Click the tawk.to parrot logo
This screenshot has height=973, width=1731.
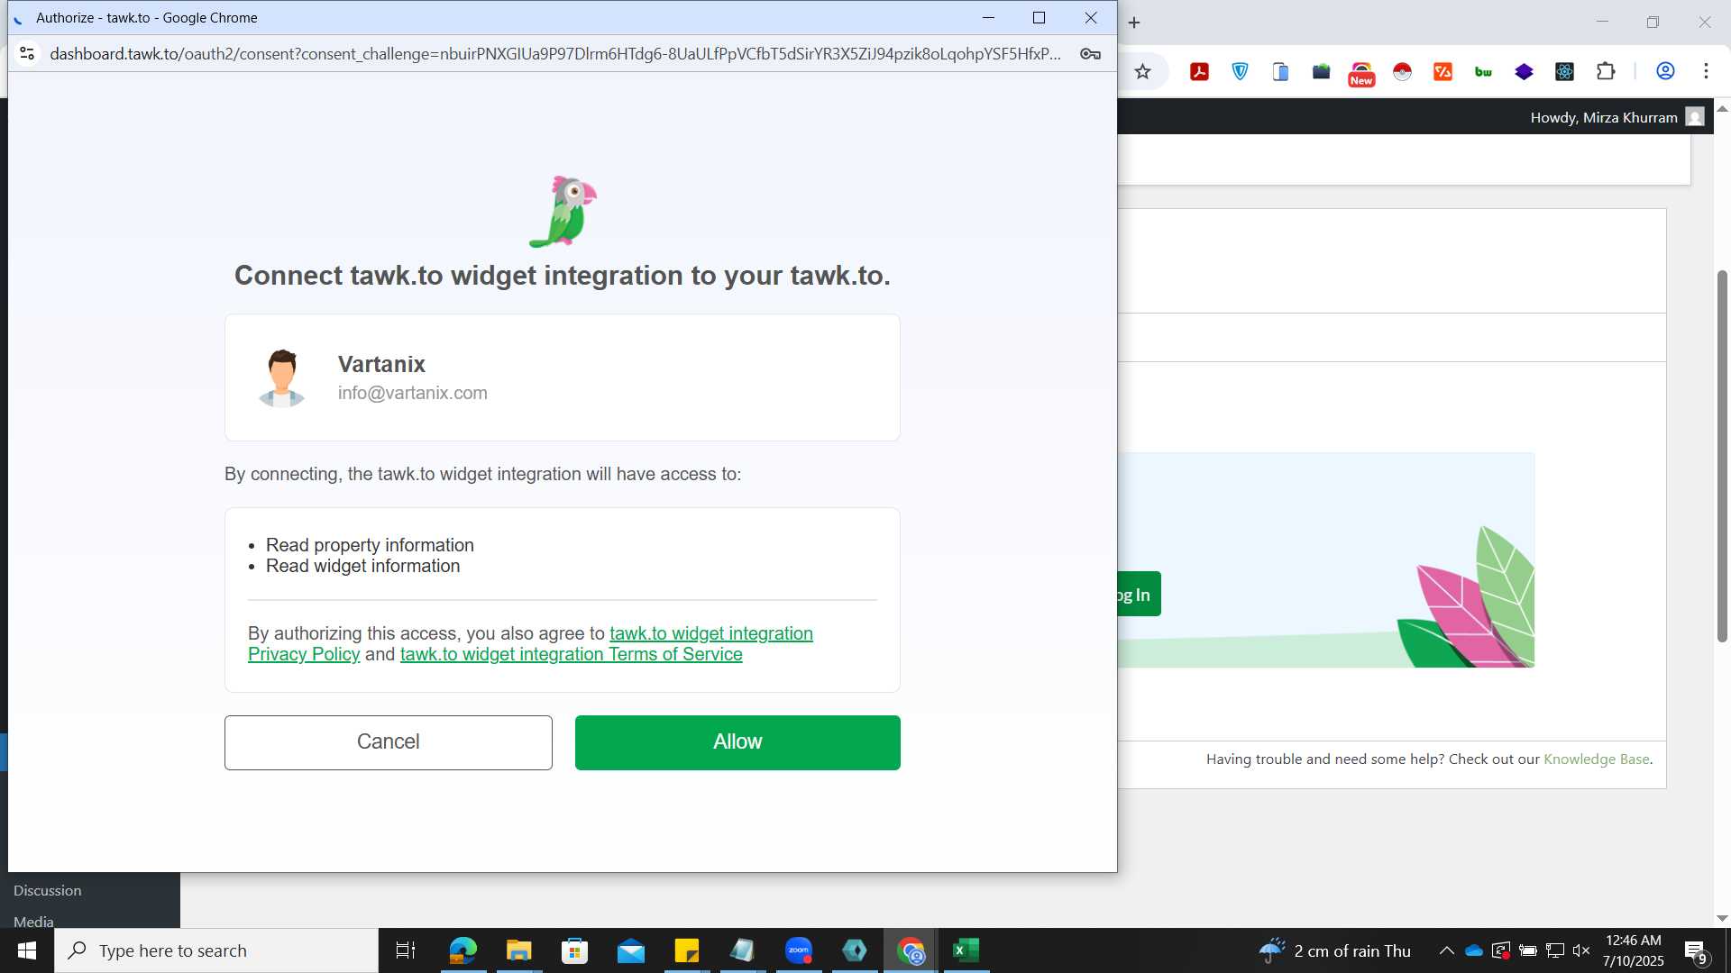pos(563,212)
